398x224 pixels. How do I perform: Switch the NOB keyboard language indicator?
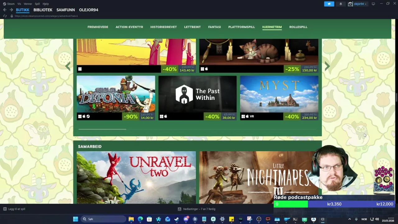coord(364,219)
